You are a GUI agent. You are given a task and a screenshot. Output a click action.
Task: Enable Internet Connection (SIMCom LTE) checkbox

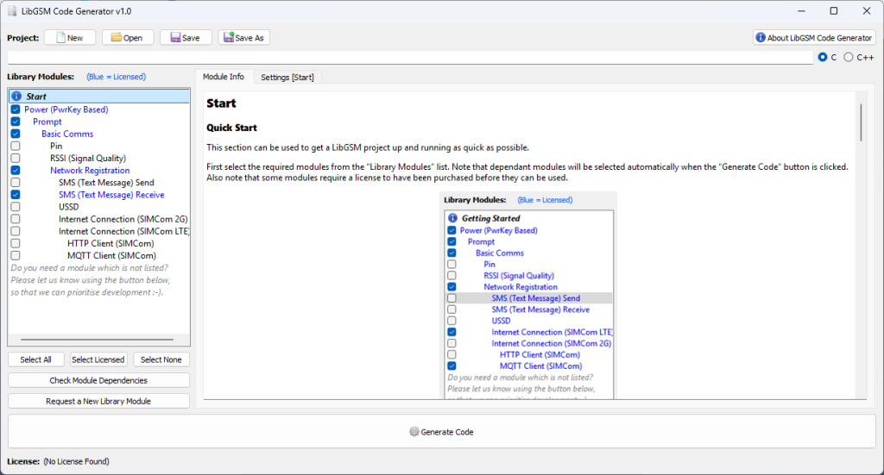point(16,231)
